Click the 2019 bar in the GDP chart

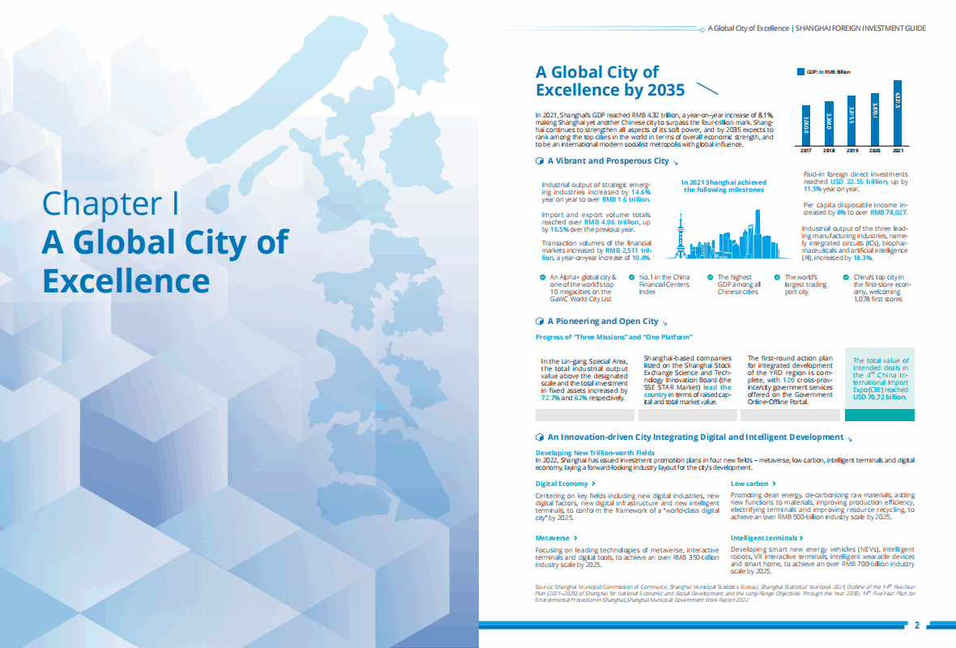coord(851,121)
